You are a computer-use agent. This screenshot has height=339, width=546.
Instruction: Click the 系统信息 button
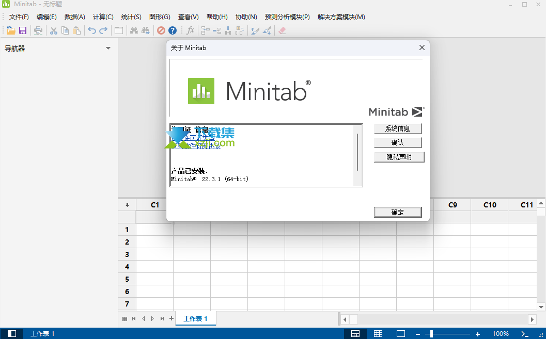tap(398, 128)
